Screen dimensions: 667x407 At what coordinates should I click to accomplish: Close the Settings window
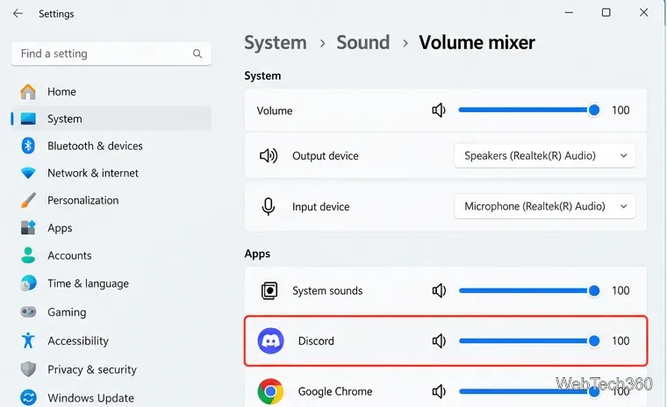pyautogui.click(x=643, y=13)
